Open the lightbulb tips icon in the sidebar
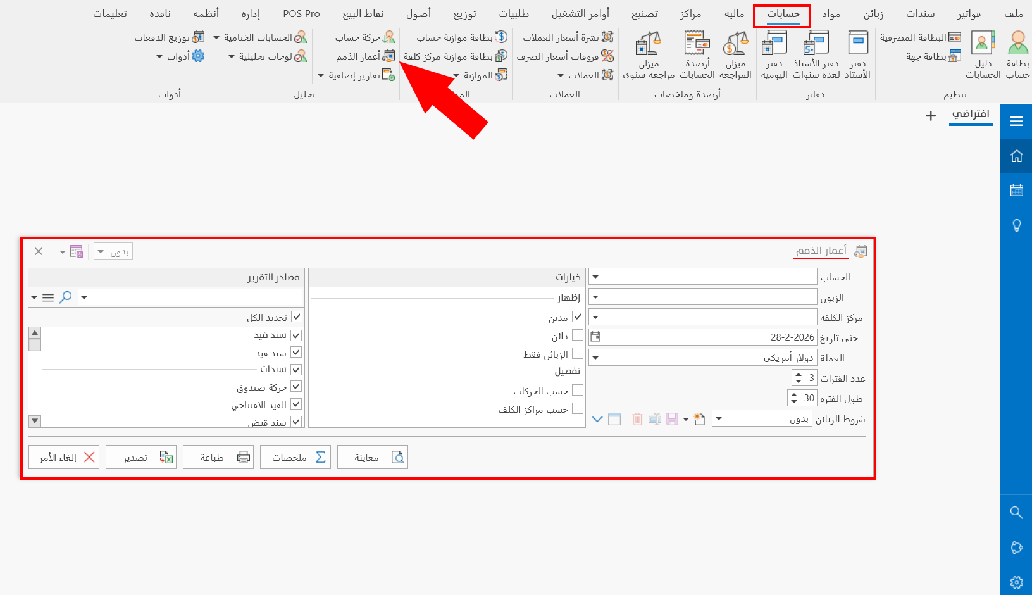Viewport: 1032px width, 595px height. click(x=1017, y=225)
